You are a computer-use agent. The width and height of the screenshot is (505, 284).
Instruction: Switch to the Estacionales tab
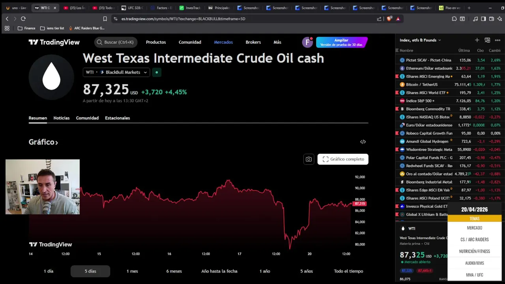point(117,118)
